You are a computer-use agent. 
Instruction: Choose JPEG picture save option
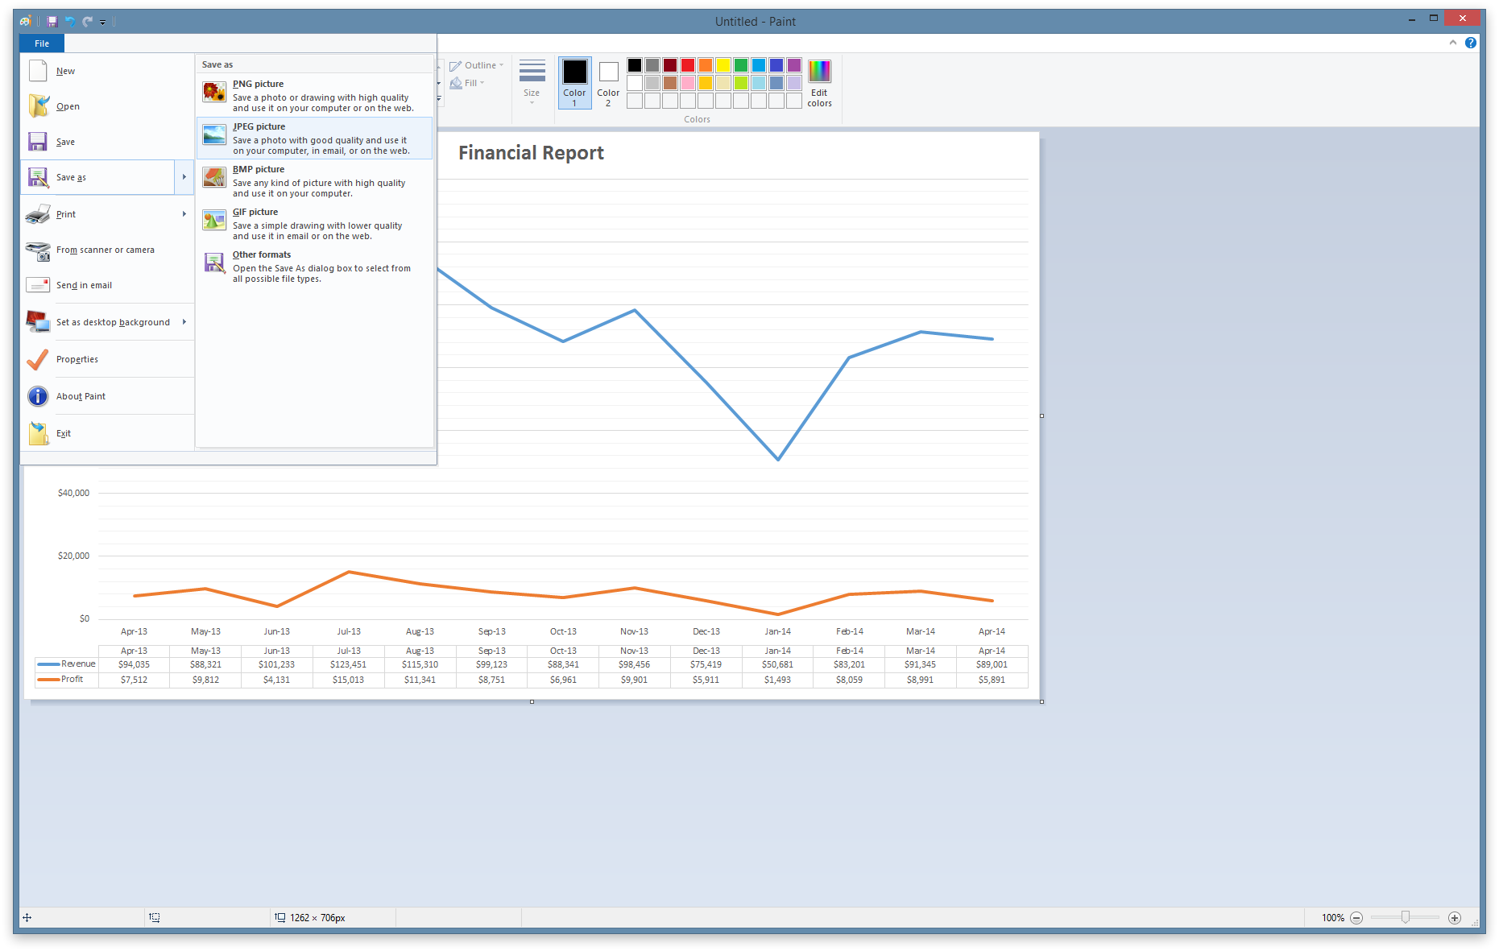point(314,138)
